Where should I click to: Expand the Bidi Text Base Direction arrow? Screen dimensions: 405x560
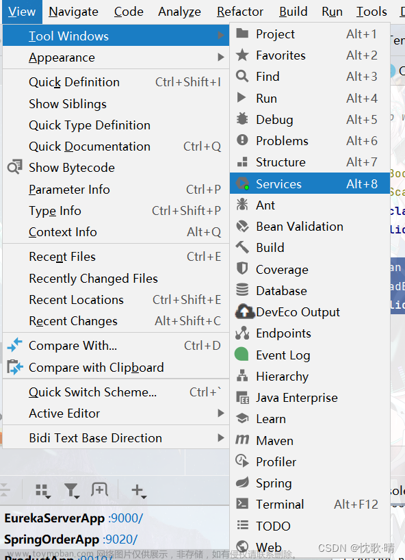coord(221,437)
